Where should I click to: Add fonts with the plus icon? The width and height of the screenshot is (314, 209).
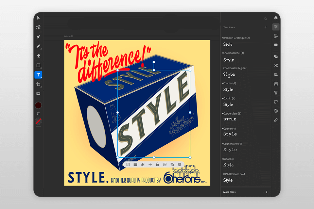click(x=266, y=27)
